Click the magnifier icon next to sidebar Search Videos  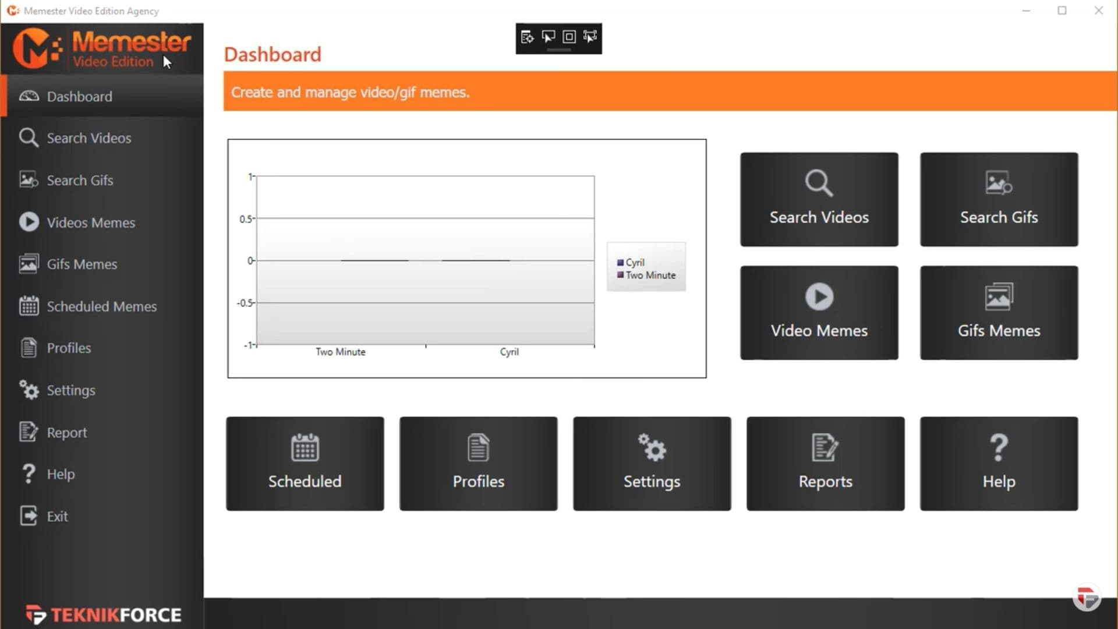point(29,137)
